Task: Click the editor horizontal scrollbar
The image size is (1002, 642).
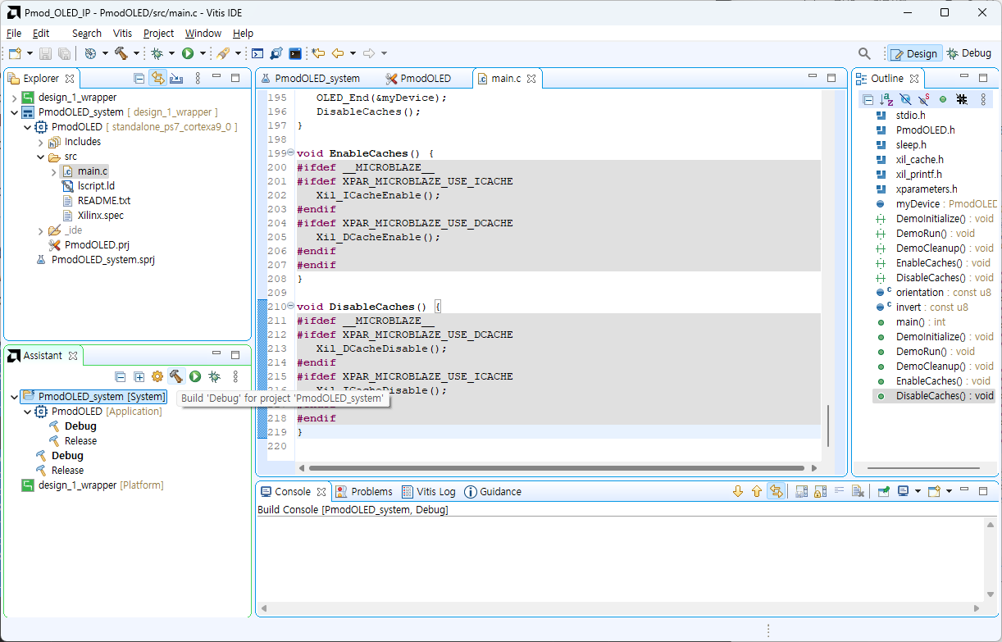Action: pos(556,468)
